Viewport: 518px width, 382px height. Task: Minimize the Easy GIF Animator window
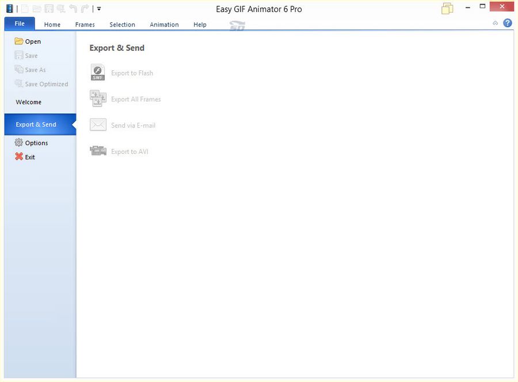(467, 7)
